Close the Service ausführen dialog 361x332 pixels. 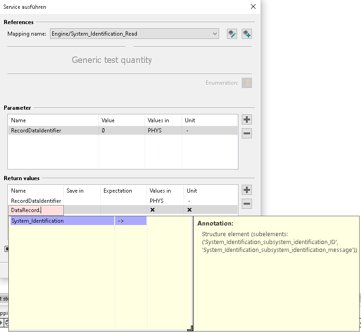pyautogui.click(x=253, y=6)
